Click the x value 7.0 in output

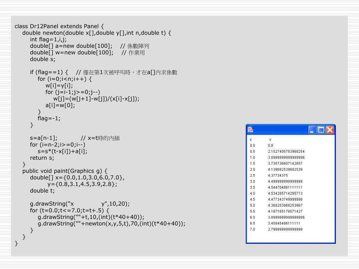(252, 229)
